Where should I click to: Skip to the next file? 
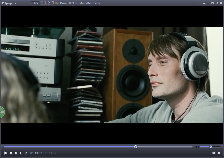click(21, 153)
